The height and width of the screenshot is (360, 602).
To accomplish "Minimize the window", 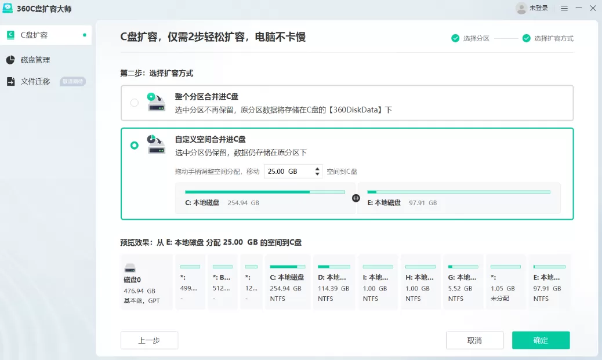I will [579, 8].
